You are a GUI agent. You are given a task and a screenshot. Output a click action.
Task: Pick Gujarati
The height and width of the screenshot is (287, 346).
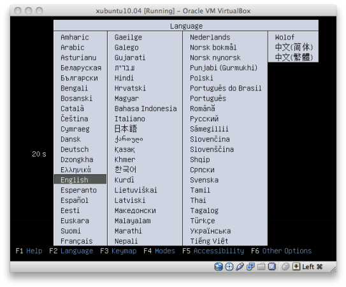coord(130,57)
